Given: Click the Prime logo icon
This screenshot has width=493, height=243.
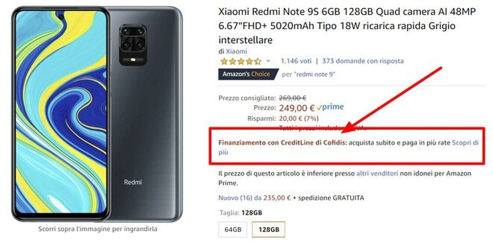Looking at the screenshot, I should click(x=330, y=107).
